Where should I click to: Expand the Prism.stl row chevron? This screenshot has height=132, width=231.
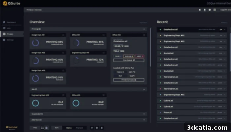coord(224,113)
